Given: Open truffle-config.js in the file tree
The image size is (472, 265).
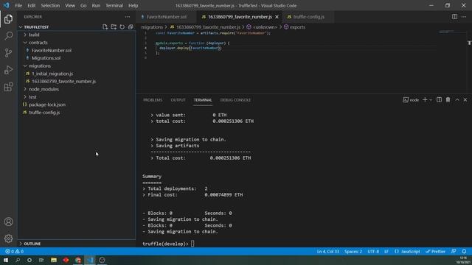Looking at the screenshot, I should pyautogui.click(x=44, y=113).
